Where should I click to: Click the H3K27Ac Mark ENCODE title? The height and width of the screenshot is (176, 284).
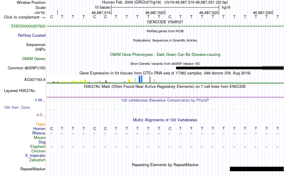165,87
